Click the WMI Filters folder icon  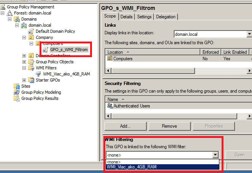(x=31, y=68)
